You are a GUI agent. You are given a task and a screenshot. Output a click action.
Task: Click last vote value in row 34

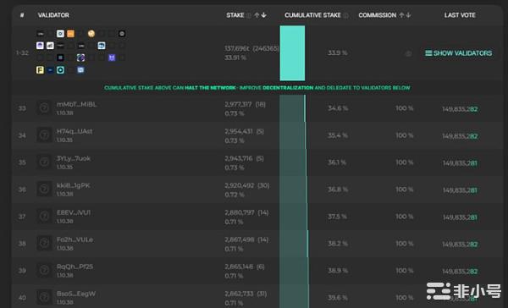coord(460,136)
